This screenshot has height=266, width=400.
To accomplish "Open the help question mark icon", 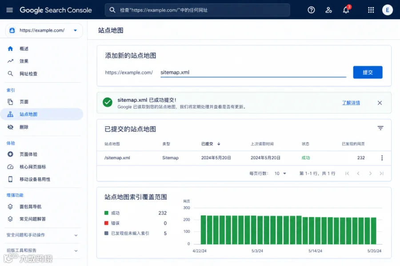I will pyautogui.click(x=311, y=10).
